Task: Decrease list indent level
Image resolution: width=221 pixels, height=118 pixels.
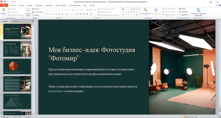Action: click(x=87, y=10)
